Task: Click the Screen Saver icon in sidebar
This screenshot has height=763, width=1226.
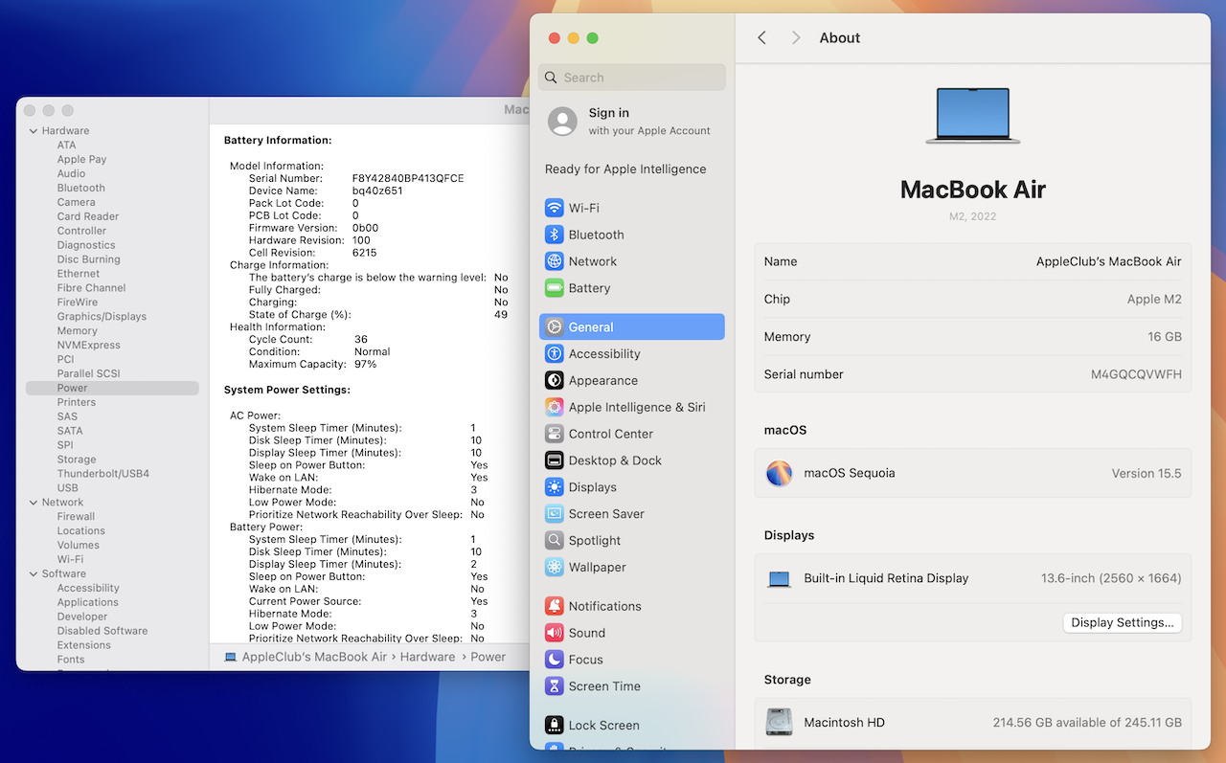Action: [x=554, y=514]
